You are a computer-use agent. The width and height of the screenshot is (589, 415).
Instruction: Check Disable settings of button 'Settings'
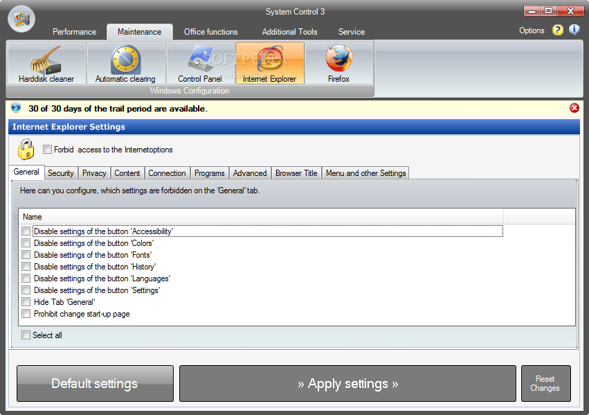26,290
